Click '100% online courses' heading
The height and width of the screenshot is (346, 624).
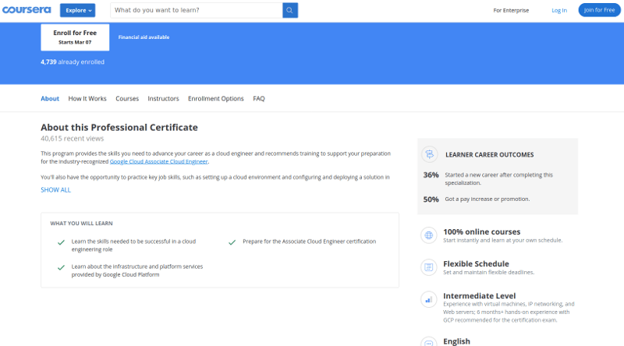481,232
